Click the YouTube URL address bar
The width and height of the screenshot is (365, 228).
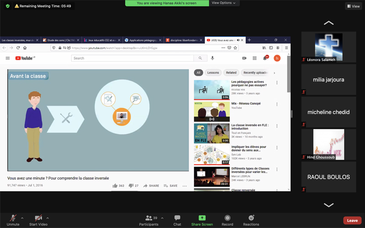144,48
